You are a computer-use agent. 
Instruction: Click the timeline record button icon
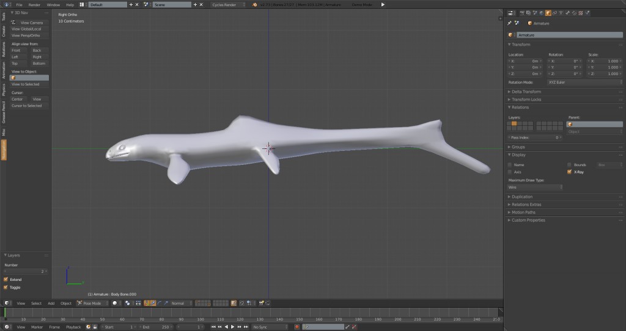(x=296, y=327)
